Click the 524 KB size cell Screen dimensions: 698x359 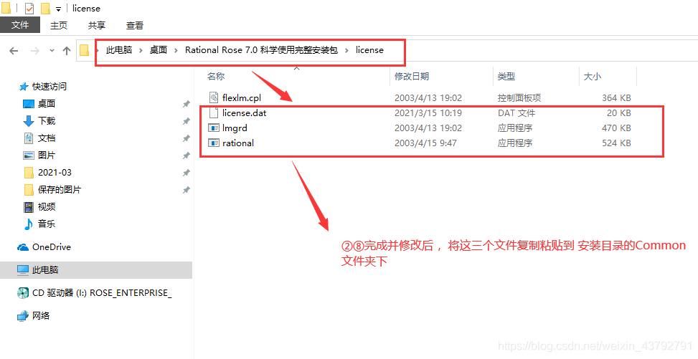pyautogui.click(x=616, y=143)
